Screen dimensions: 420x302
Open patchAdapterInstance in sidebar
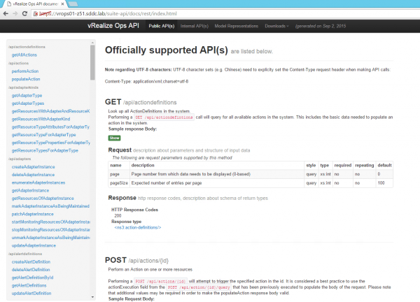(32, 214)
